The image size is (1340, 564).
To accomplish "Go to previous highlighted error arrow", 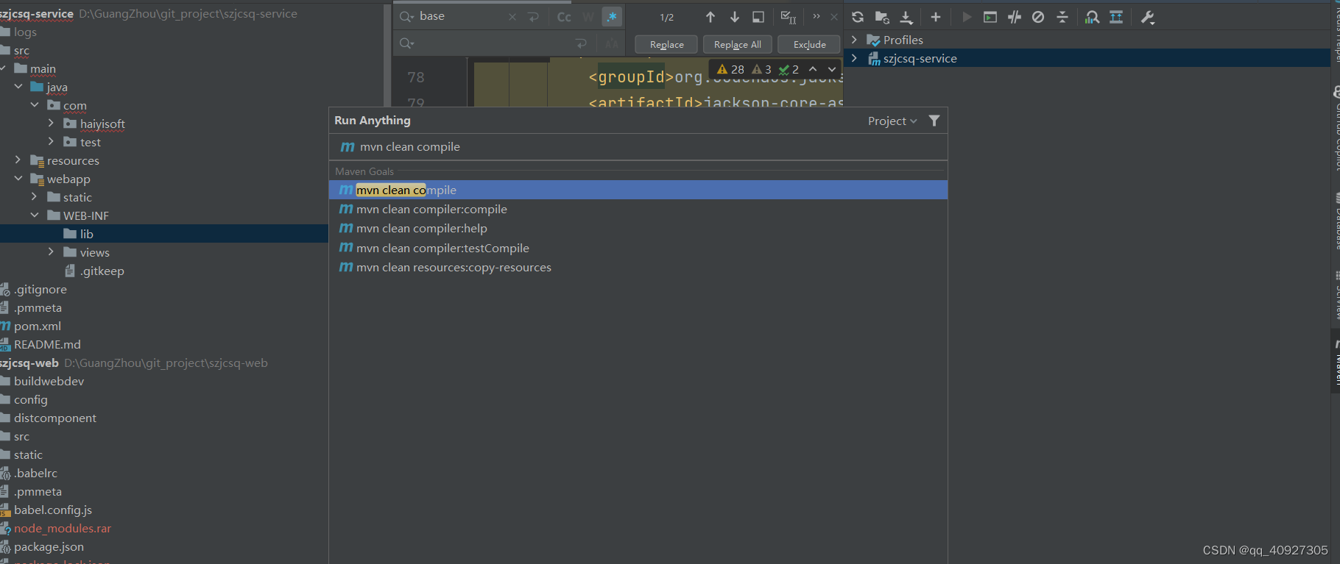I will coord(813,69).
